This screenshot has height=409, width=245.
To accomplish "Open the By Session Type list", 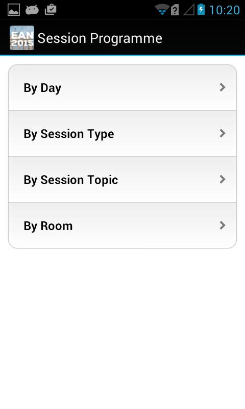I will (x=122, y=134).
